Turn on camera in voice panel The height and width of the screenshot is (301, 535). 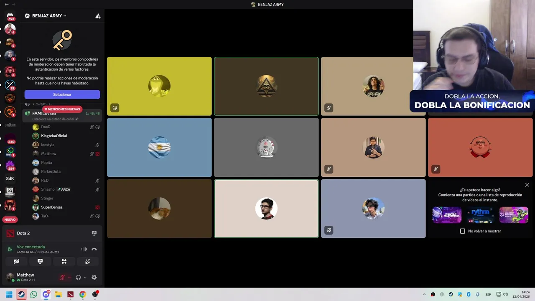click(x=16, y=261)
